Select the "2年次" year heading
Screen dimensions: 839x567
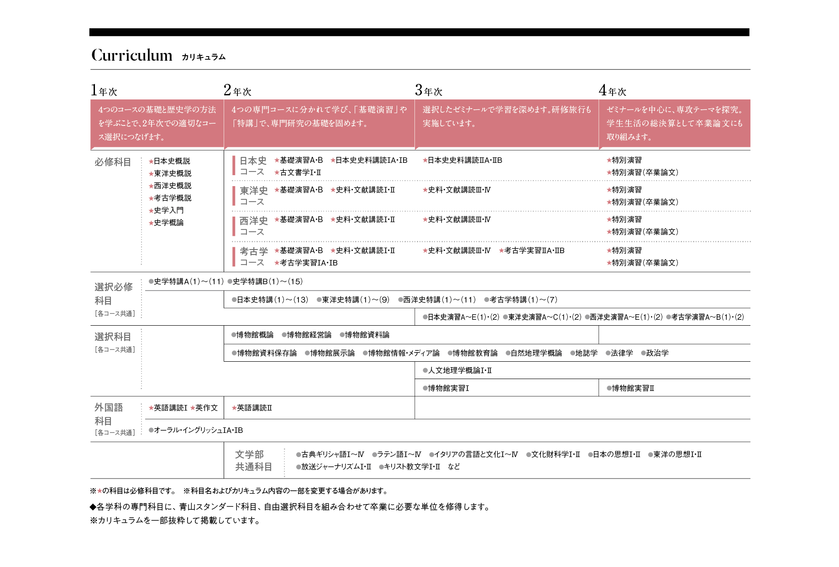[x=237, y=90]
